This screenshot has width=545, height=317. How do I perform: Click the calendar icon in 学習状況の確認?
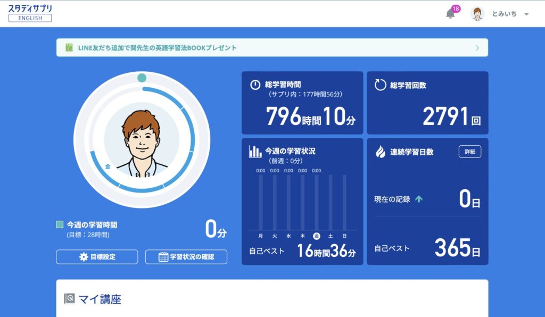(x=163, y=257)
